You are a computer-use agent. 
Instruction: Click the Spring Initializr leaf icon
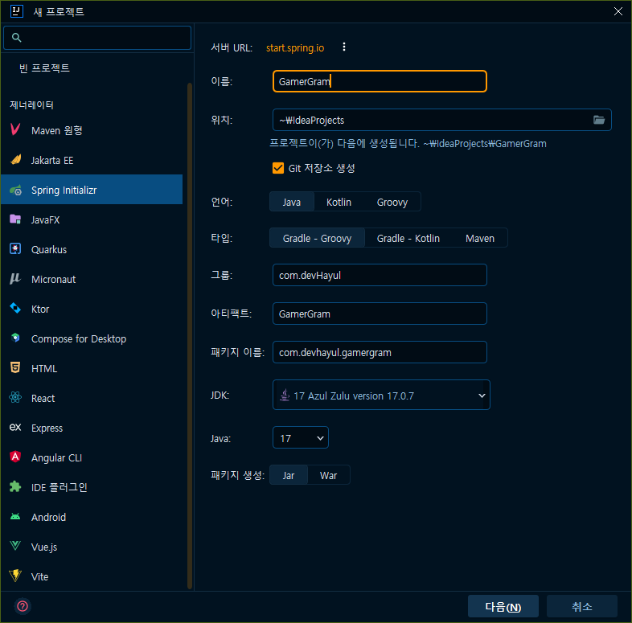click(x=15, y=190)
